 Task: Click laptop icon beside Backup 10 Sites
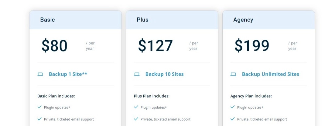(x=137, y=74)
